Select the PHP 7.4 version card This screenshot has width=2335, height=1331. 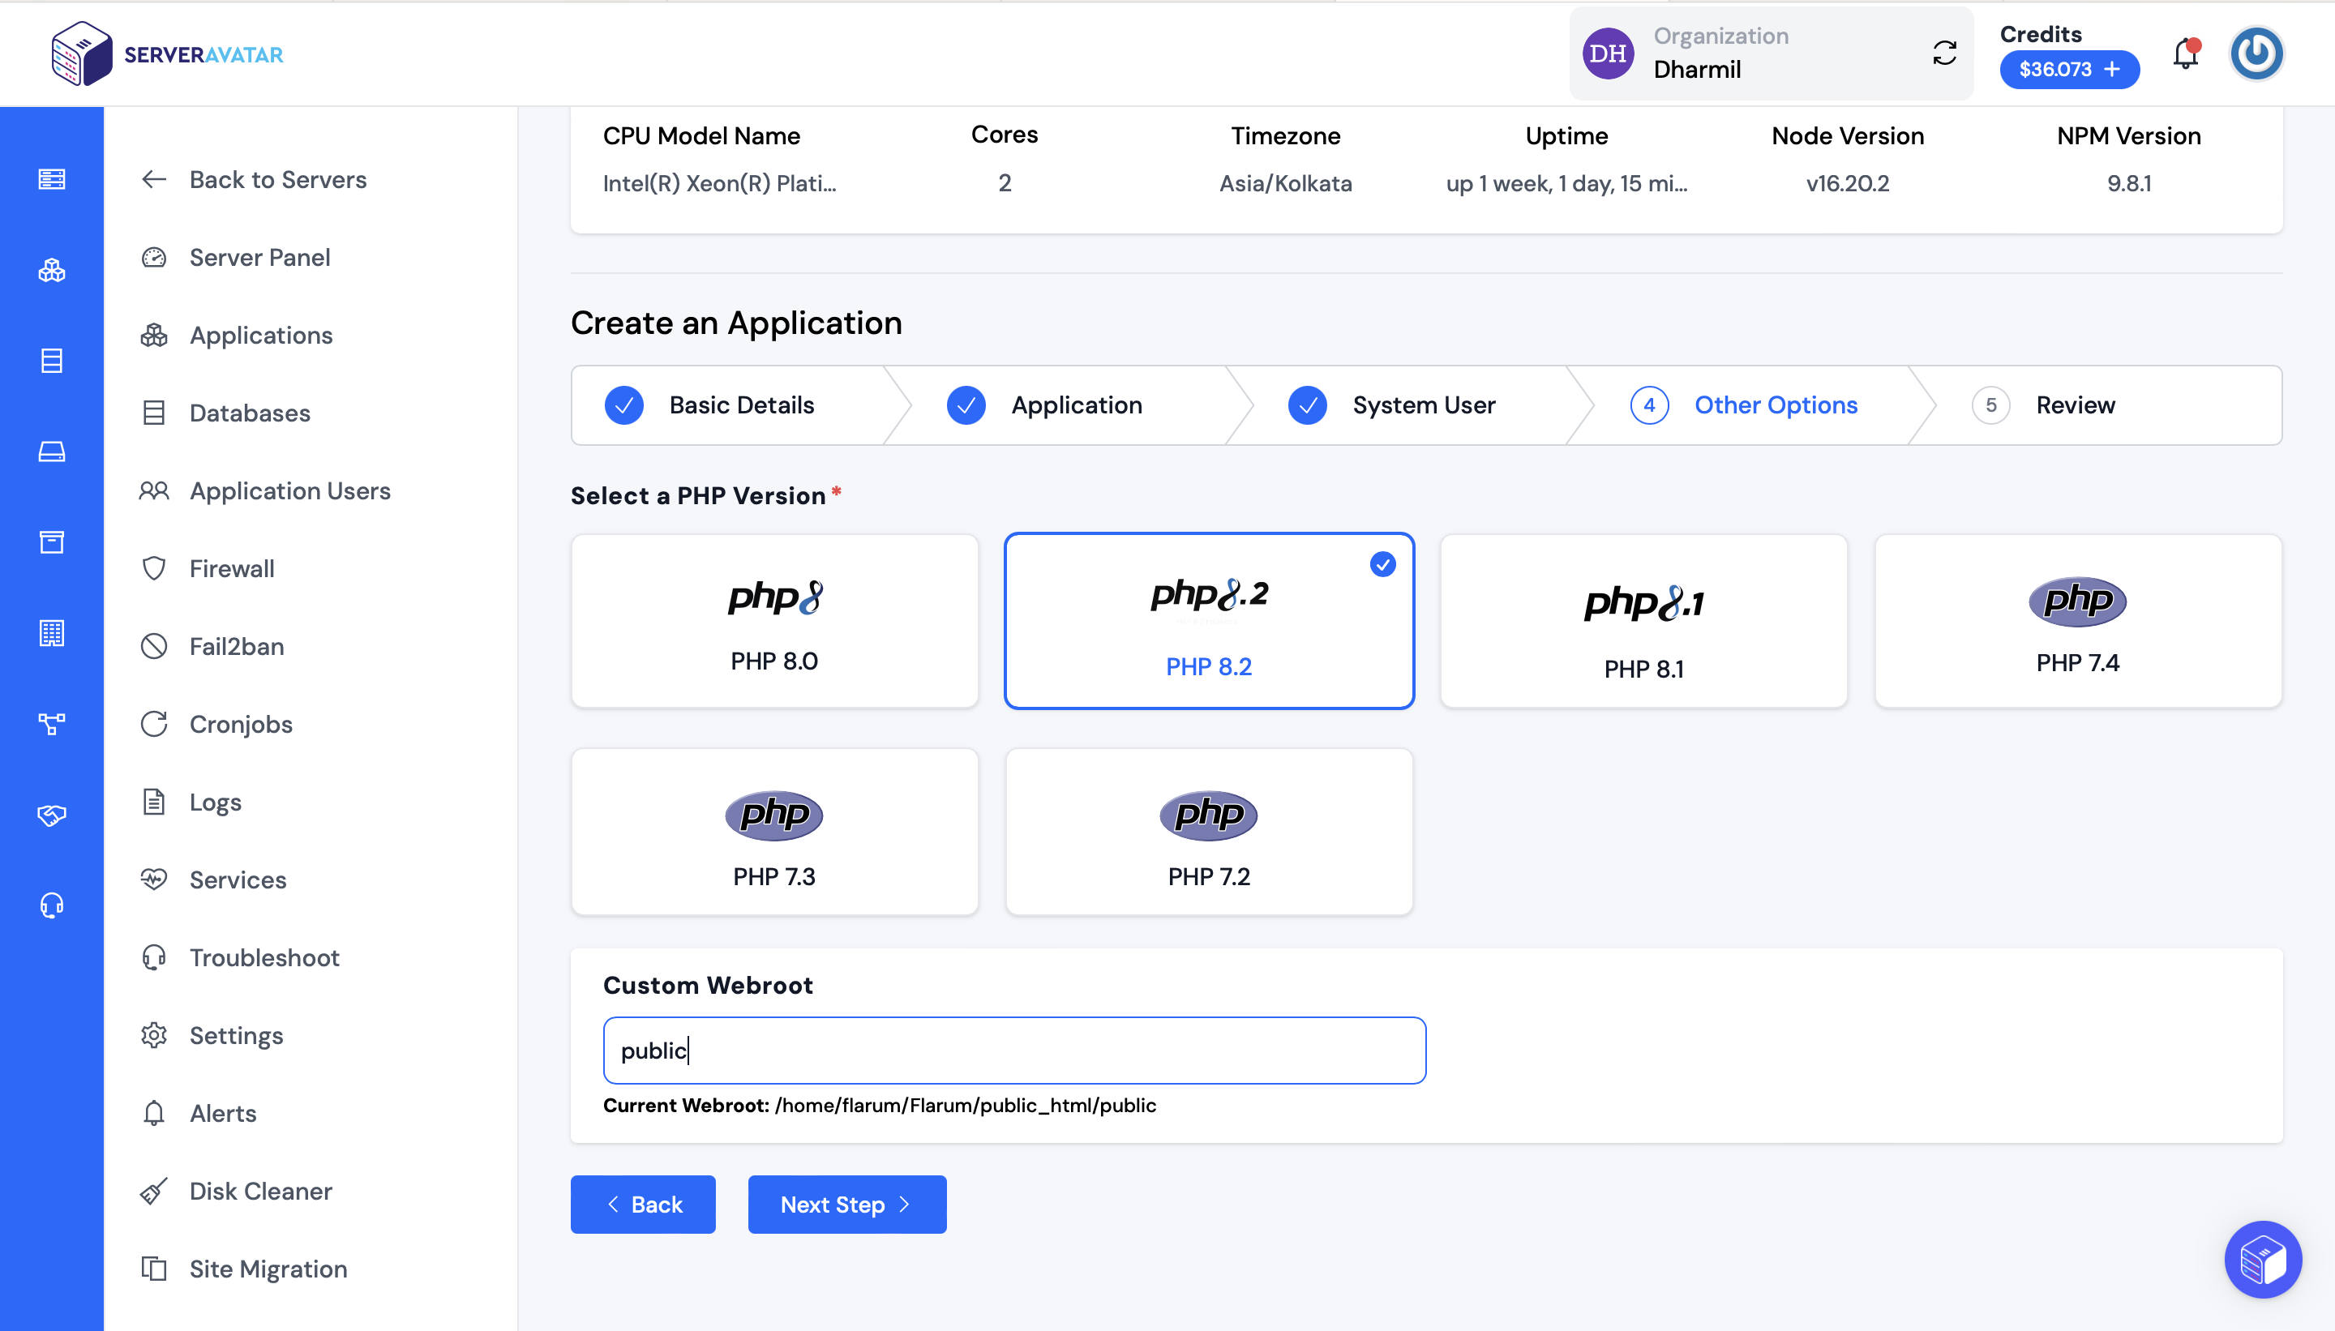pos(2078,621)
